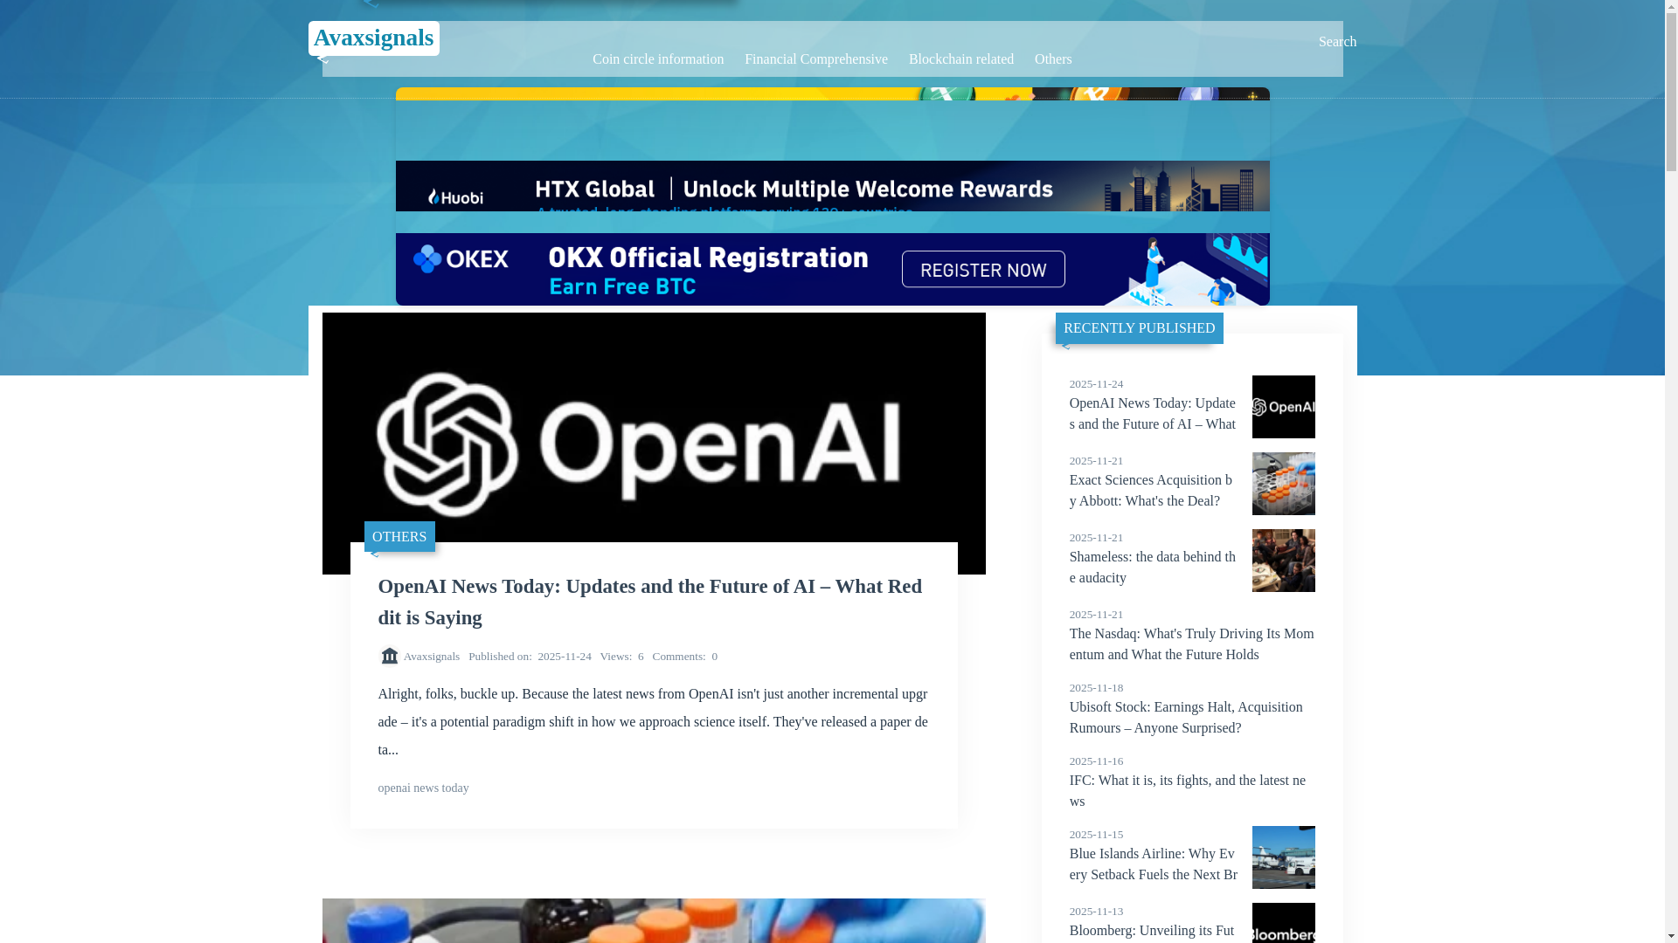Read the Nasdaq momentum article
The image size is (1678, 943).
1190,644
